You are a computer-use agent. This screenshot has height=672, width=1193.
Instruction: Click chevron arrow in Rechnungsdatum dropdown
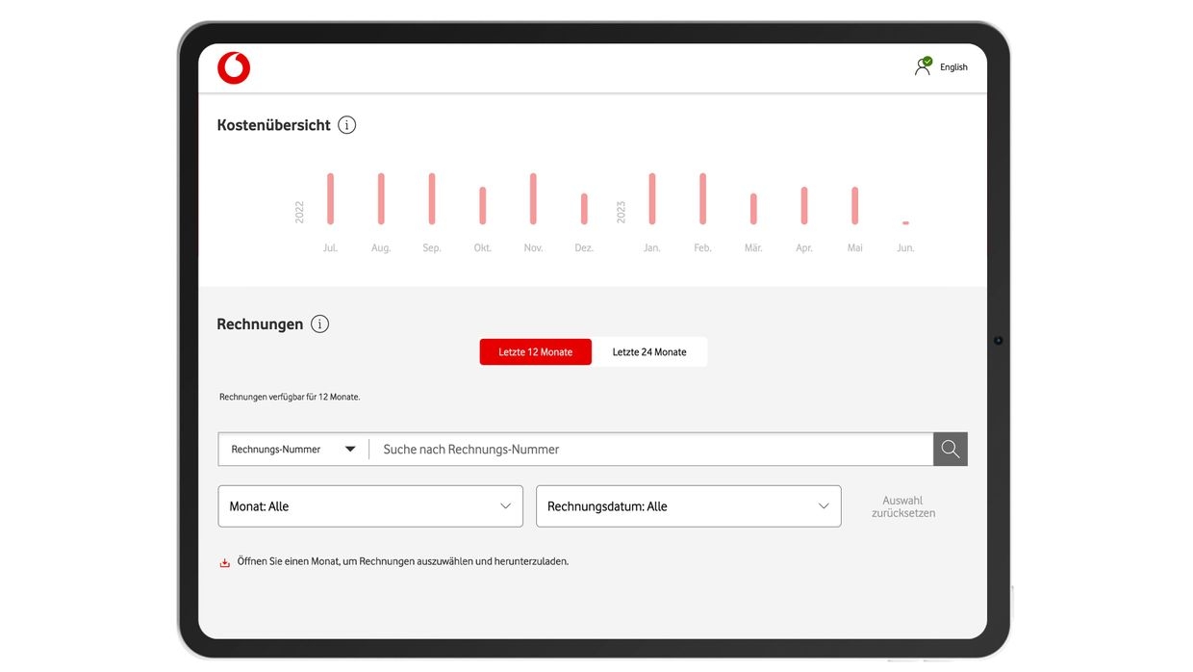click(824, 506)
